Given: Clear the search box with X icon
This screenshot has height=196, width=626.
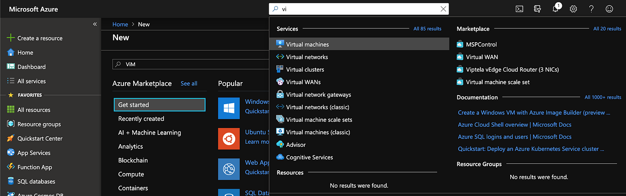Looking at the screenshot, I should point(443,9).
